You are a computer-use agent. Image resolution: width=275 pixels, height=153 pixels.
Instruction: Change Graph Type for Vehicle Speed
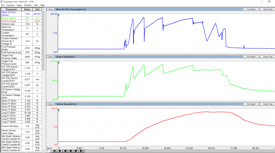268,104
